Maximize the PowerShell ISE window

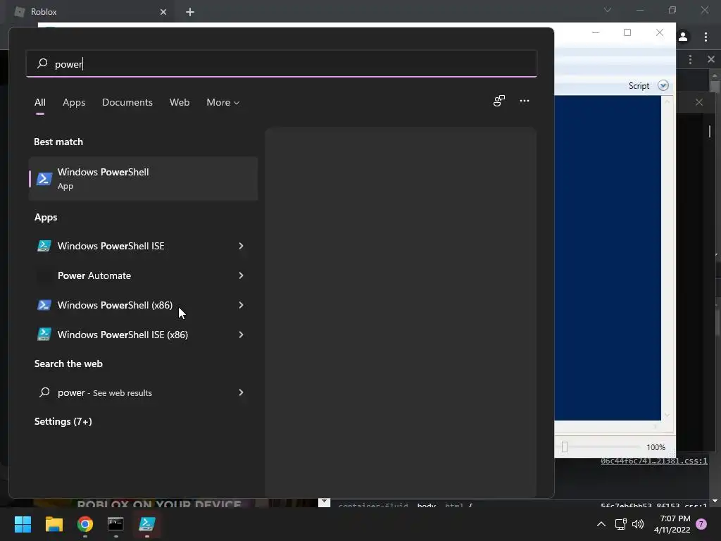(627, 32)
